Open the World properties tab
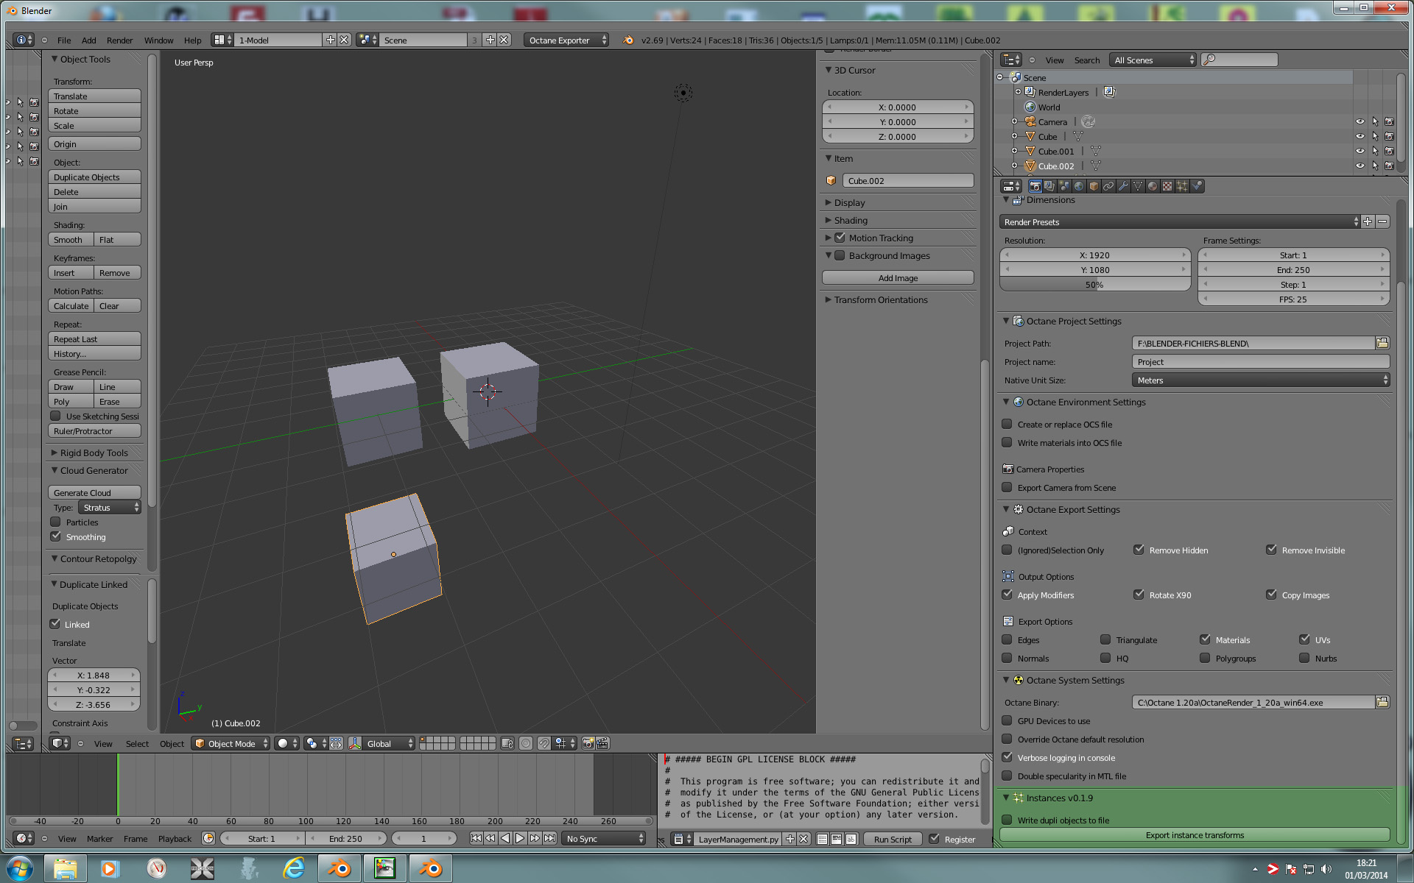 1079,186
